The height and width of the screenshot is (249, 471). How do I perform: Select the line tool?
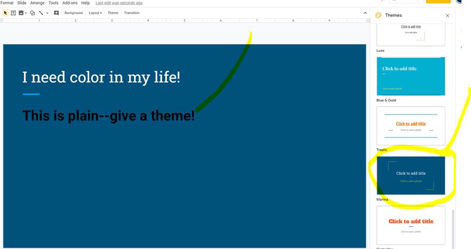pyautogui.click(x=41, y=13)
